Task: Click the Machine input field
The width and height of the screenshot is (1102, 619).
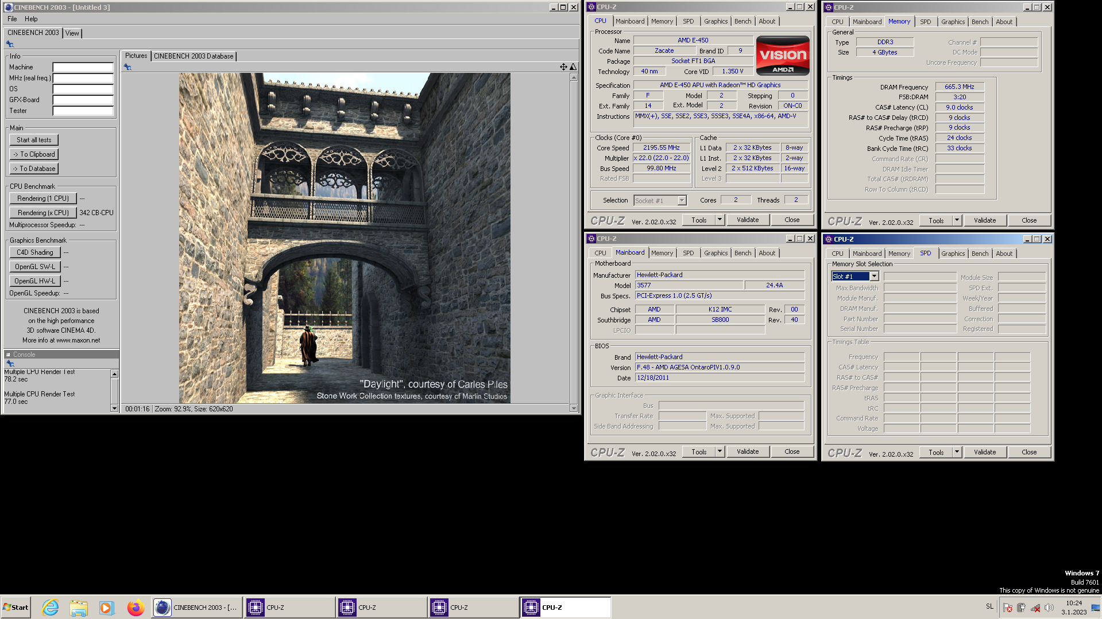Action: [x=83, y=67]
